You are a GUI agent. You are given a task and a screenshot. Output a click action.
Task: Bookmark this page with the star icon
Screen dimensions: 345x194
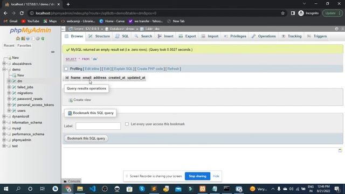coord(282,13)
